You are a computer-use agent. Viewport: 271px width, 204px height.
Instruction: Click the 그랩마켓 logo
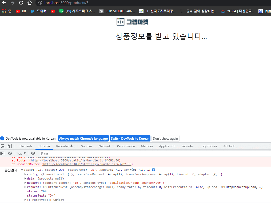pyautogui.click(x=132, y=22)
